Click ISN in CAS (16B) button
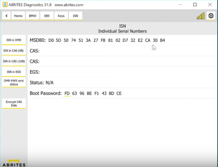The width and height of the screenshot is (218, 167). [x=14, y=61]
